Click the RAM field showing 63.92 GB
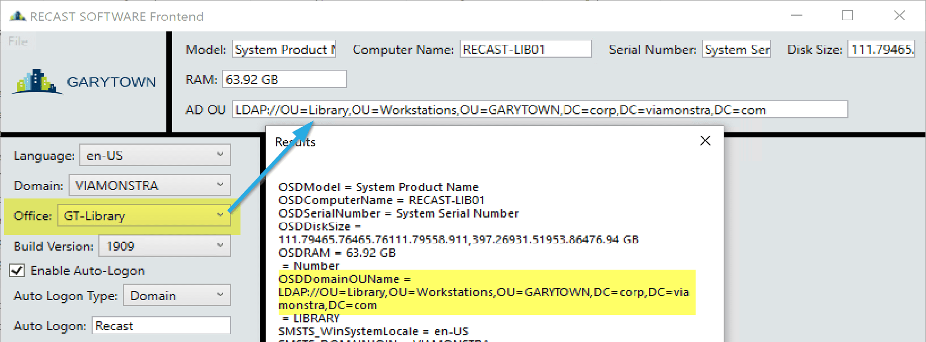The image size is (926, 342). tap(284, 80)
